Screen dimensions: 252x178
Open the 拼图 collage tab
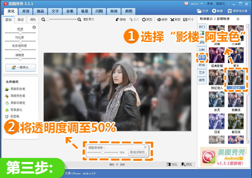coord(129,11)
